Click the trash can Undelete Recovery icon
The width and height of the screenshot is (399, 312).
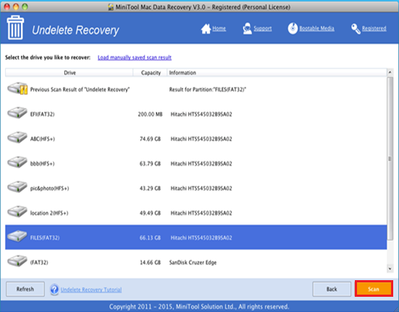pos(15,28)
